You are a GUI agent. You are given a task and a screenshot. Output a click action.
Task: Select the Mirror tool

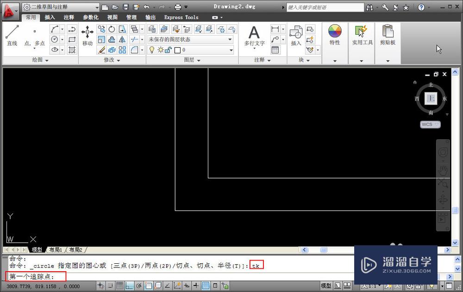coord(122,39)
